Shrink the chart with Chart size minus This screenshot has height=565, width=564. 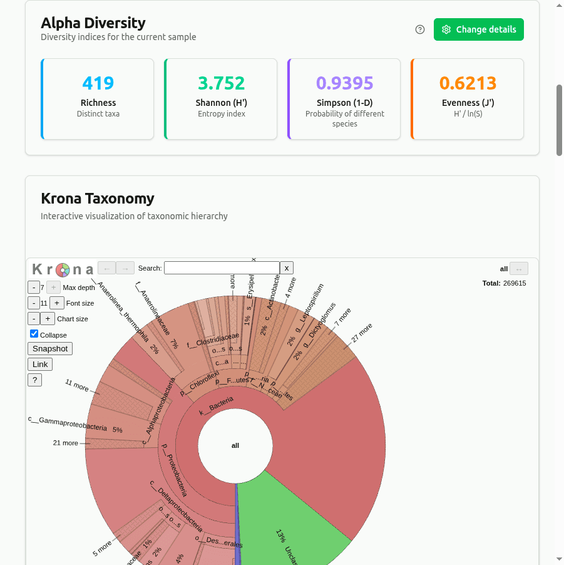(x=34, y=319)
